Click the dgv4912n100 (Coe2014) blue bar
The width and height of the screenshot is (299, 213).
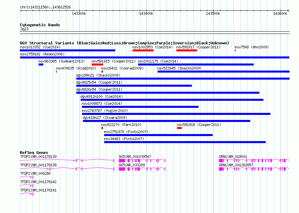[172, 100]
